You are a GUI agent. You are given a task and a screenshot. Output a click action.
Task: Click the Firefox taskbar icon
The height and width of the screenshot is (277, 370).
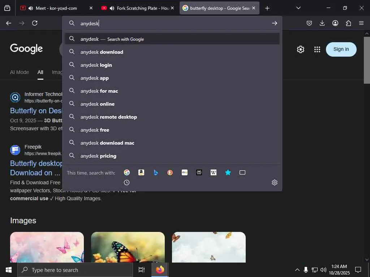click(x=160, y=270)
